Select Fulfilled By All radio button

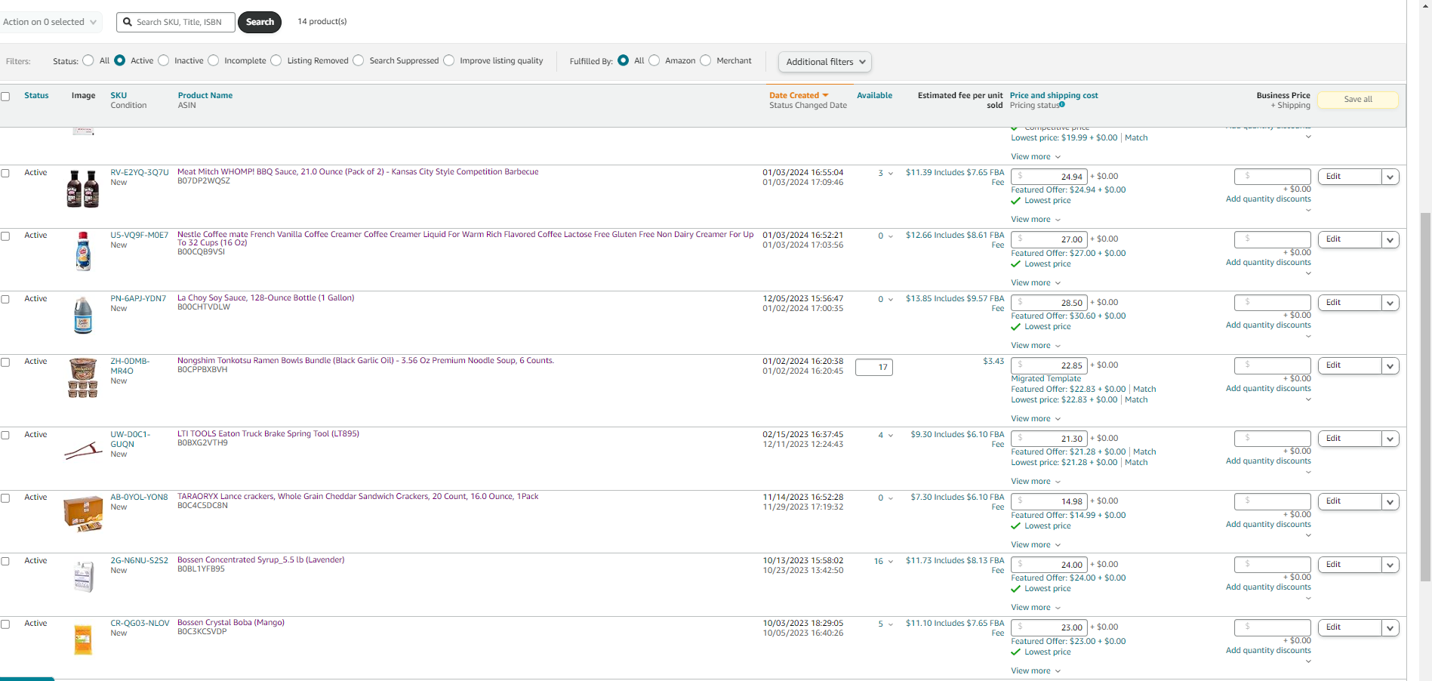tap(623, 60)
